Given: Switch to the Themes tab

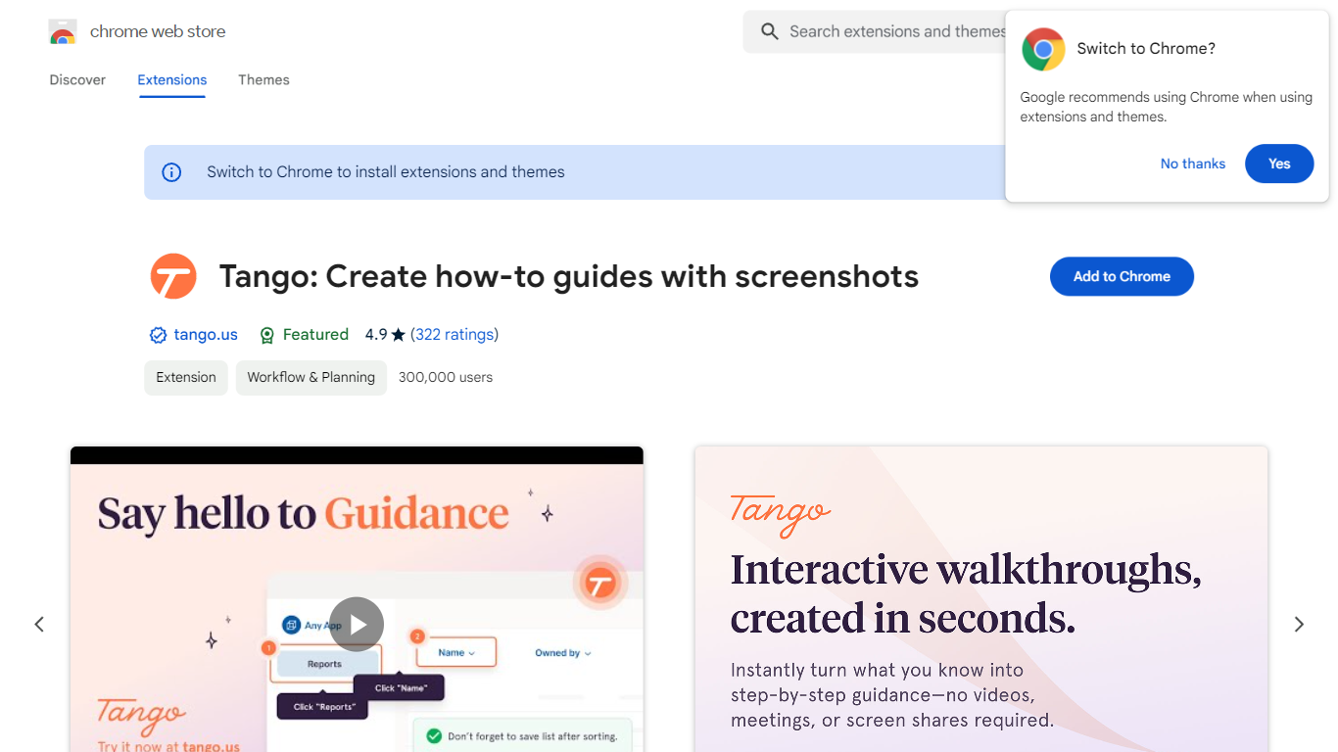Looking at the screenshot, I should (263, 80).
